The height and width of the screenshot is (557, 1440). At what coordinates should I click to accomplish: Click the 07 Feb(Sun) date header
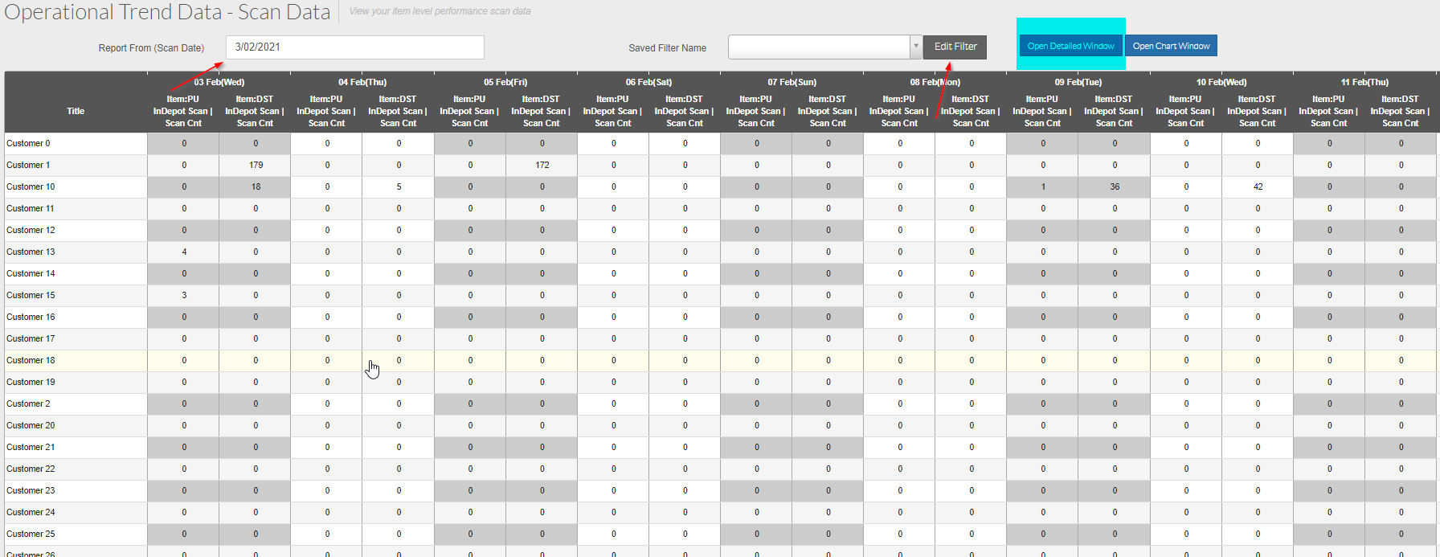[x=792, y=82]
